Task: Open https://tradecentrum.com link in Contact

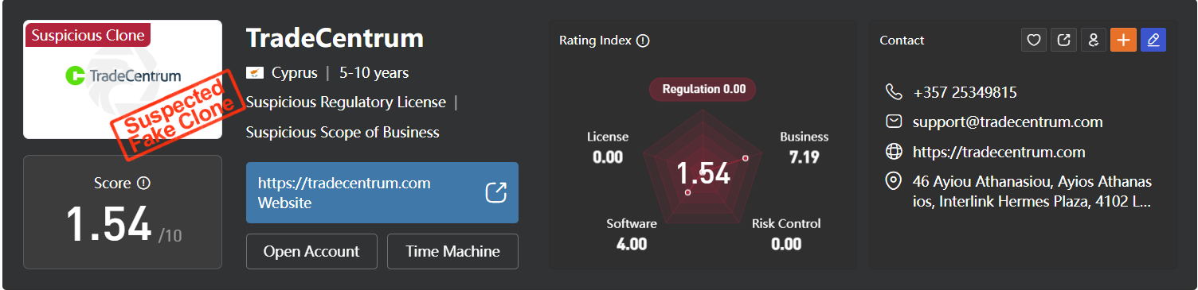Action: point(999,152)
